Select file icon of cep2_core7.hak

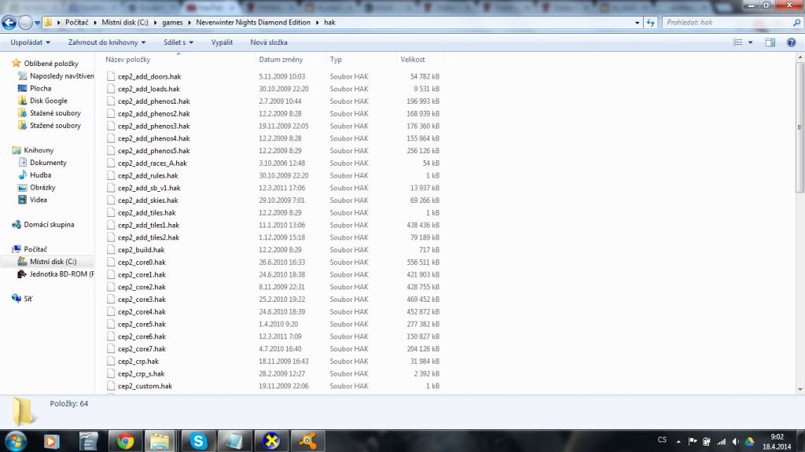(111, 349)
